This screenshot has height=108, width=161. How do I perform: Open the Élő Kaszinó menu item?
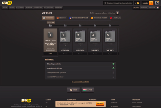coord(20,8)
